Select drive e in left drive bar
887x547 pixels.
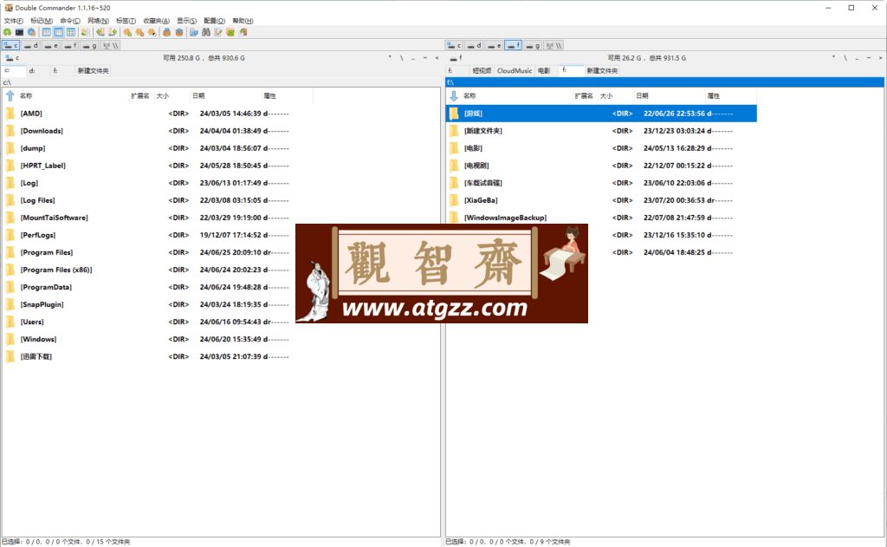coord(51,45)
